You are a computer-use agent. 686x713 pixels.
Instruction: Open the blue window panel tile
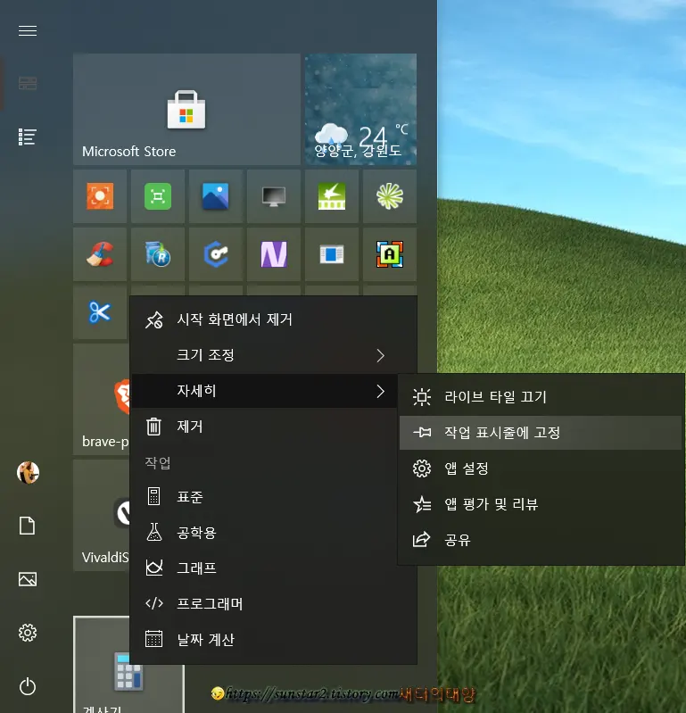(332, 254)
